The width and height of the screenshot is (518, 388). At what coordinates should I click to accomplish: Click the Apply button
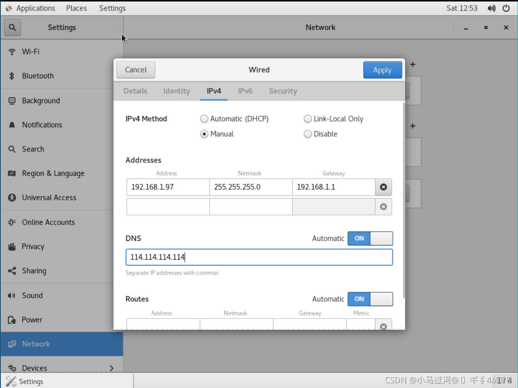pyautogui.click(x=382, y=70)
